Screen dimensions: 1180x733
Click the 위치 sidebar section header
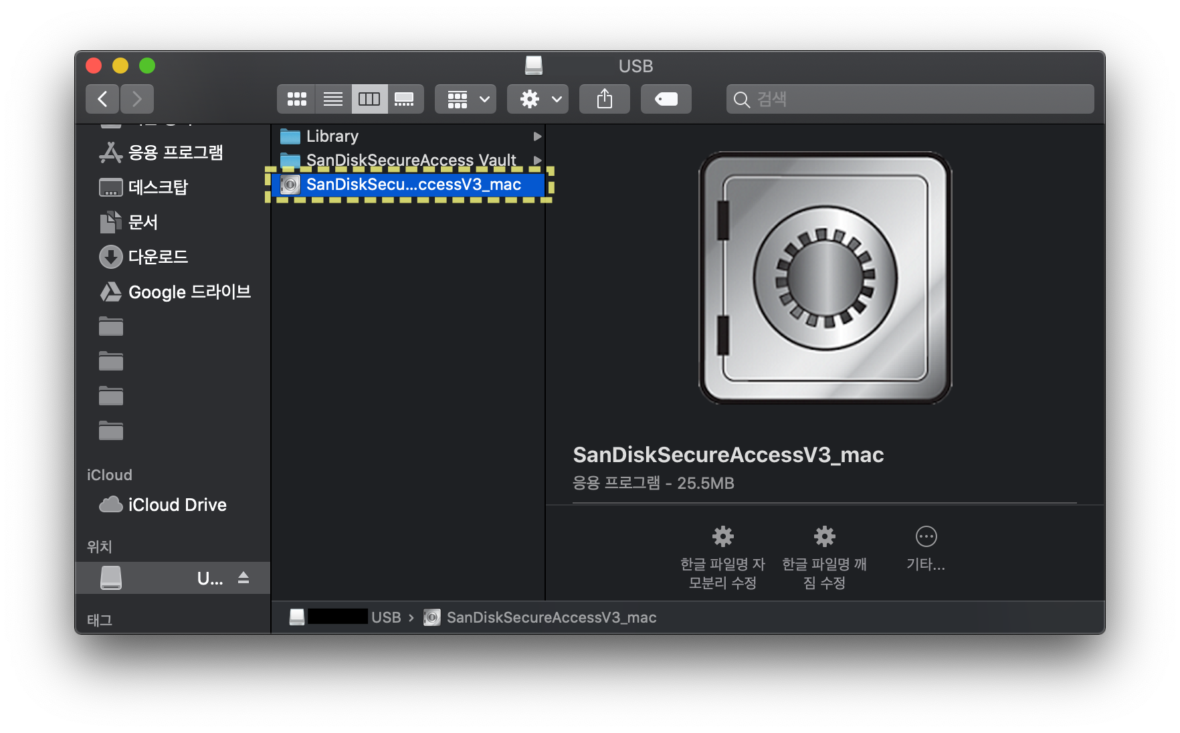tap(100, 547)
